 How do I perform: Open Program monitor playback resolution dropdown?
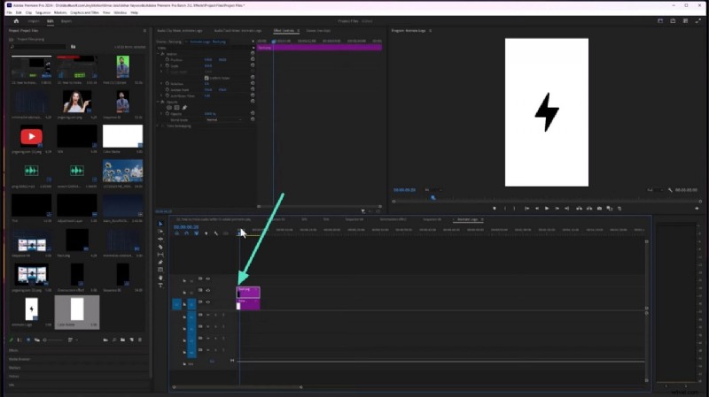coord(654,190)
